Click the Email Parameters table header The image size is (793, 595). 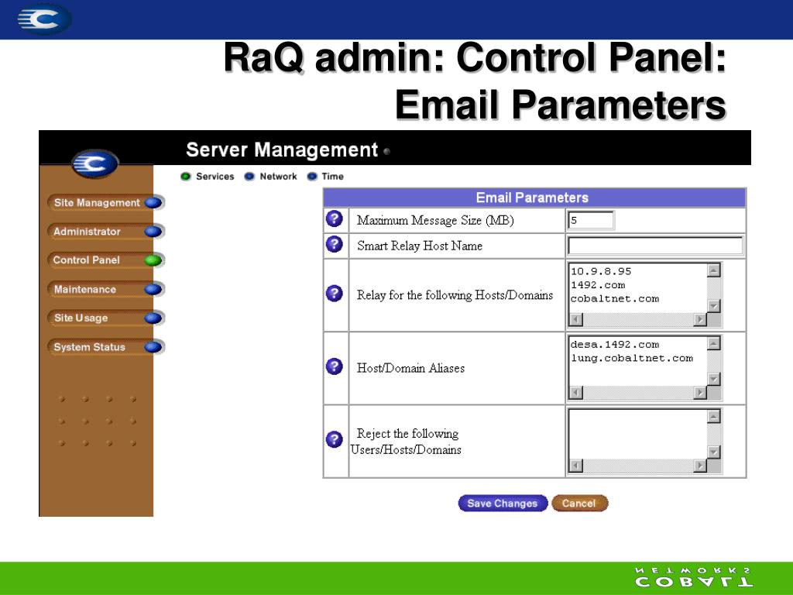click(534, 198)
